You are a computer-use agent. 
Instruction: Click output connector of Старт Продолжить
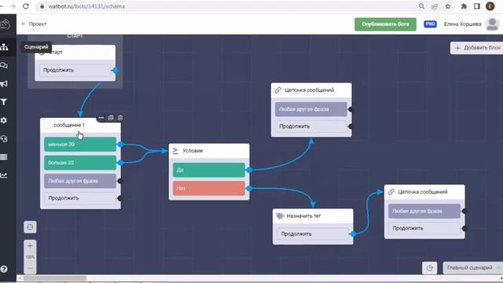click(116, 70)
